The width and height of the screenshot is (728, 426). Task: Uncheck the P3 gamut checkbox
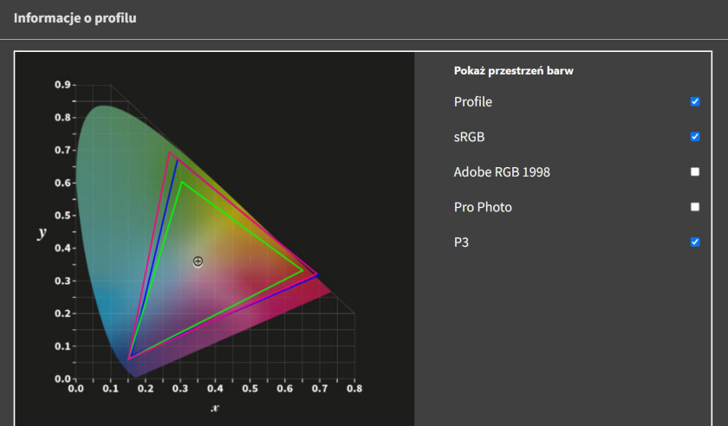694,242
